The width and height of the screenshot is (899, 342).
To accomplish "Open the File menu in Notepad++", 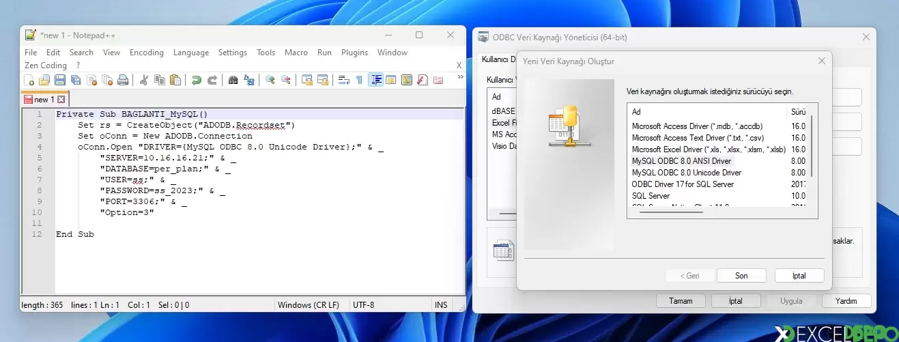I will [x=31, y=53].
